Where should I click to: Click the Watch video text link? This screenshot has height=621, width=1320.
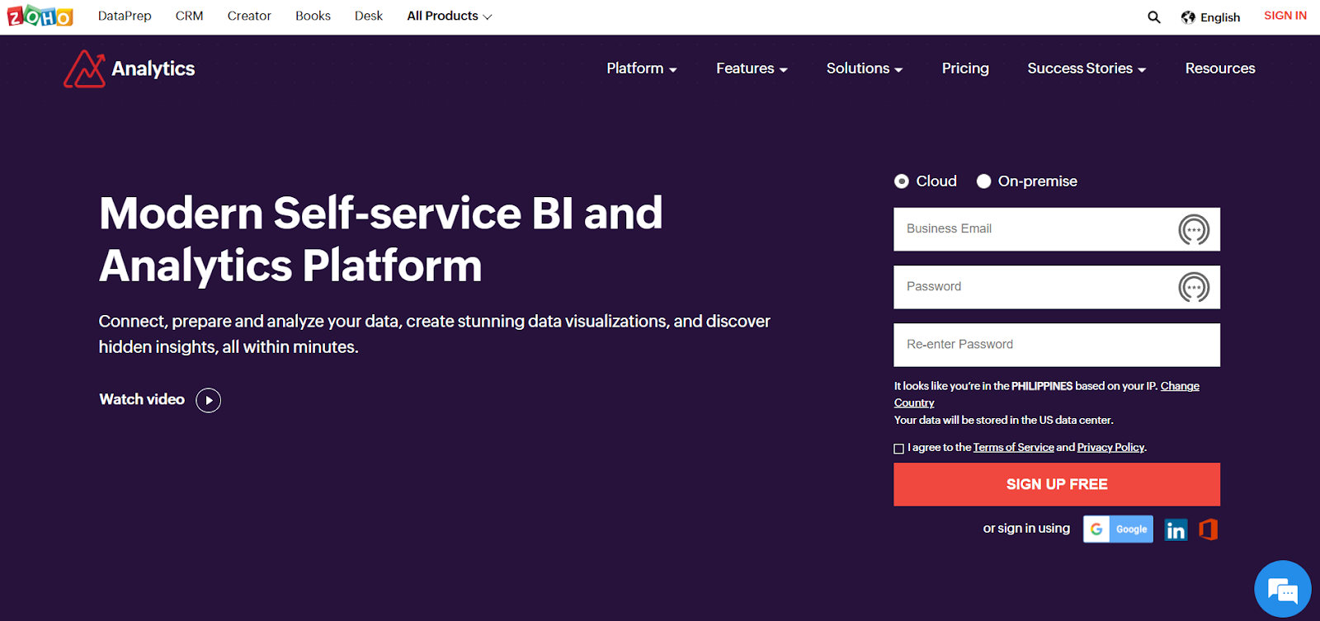pyautogui.click(x=142, y=399)
